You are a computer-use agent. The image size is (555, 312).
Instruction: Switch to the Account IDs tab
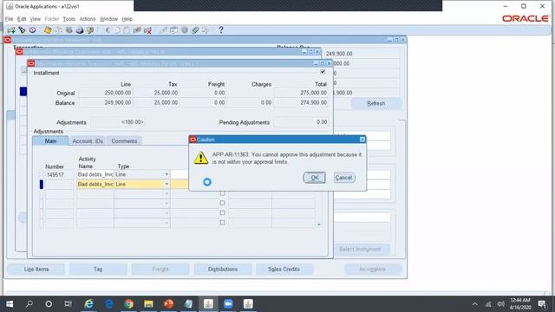click(x=88, y=140)
